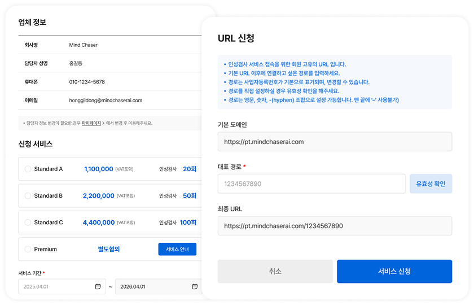Pick the Standard C service radio button
Viewport: 474px width, 305px height.
(28, 223)
